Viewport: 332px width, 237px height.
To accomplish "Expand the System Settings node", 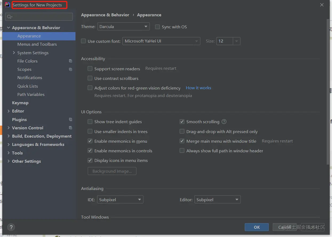I will pyautogui.click(x=14, y=53).
